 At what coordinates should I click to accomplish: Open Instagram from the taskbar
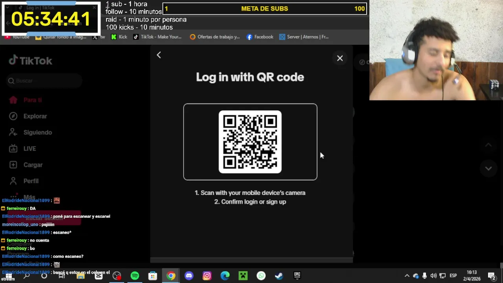[x=207, y=276]
